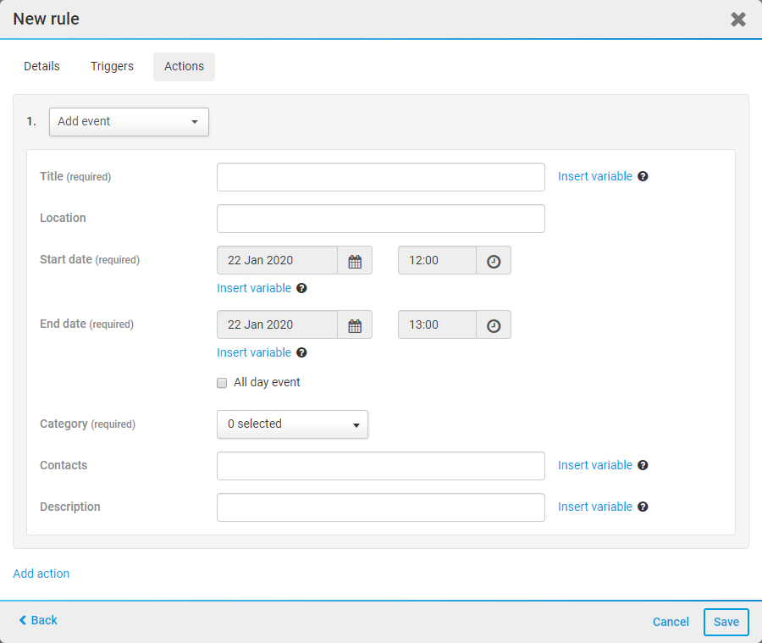Open the Category 0 selected dropdown
The width and height of the screenshot is (762, 643).
click(x=292, y=424)
